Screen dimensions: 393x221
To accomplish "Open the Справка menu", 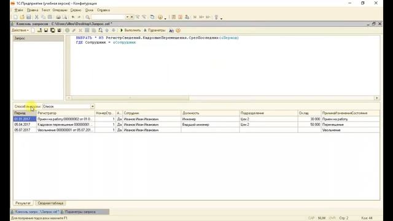I will (104, 10).
